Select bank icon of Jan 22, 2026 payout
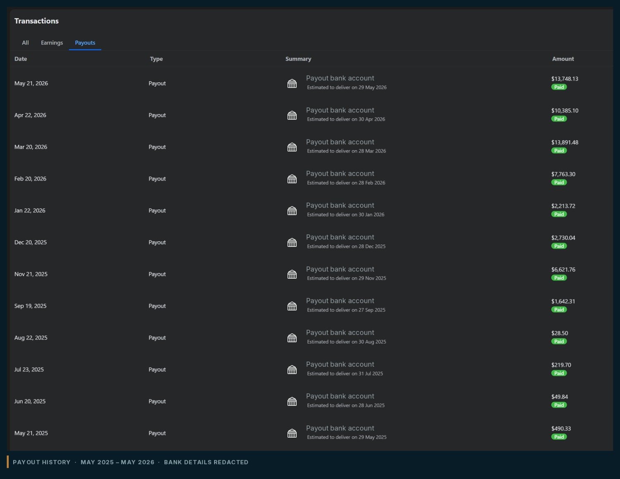This screenshot has height=479, width=620. 292,211
